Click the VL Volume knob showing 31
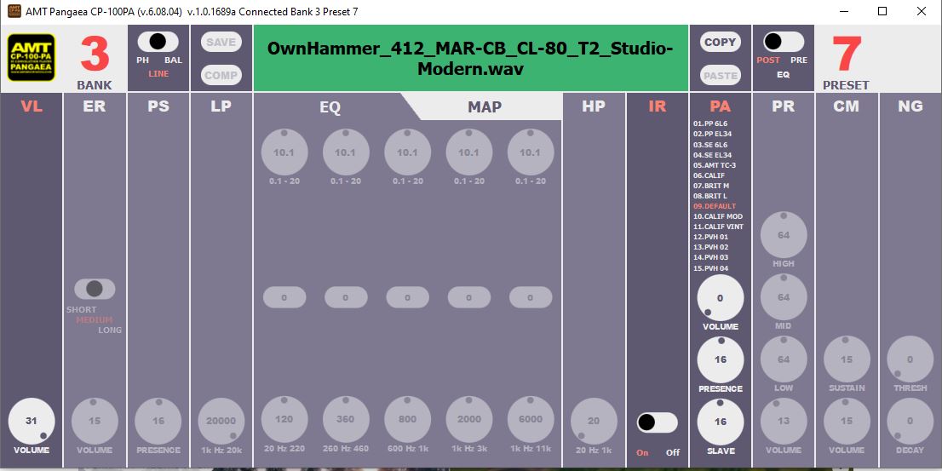942x471 pixels. tap(32, 421)
